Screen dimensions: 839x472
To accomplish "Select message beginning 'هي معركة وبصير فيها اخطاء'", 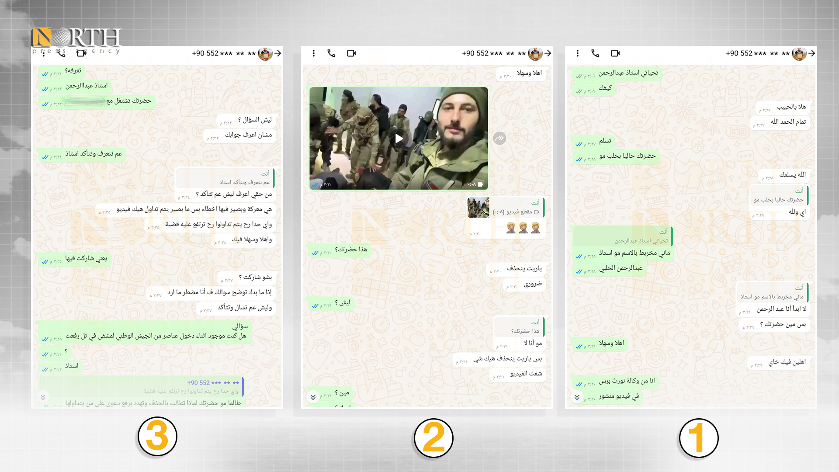I will (185, 210).
